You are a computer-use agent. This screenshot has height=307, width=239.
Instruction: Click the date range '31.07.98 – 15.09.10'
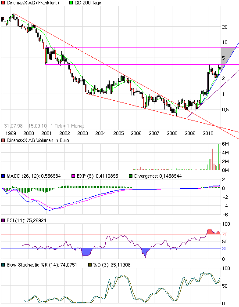point(25,126)
